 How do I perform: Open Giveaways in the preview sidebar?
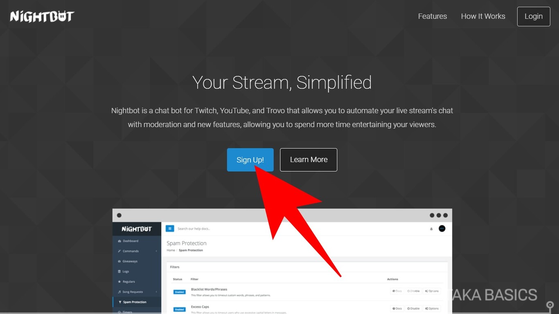click(x=130, y=261)
